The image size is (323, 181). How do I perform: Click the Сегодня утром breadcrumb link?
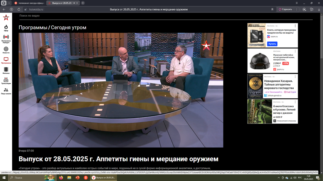pyautogui.click(x=69, y=28)
